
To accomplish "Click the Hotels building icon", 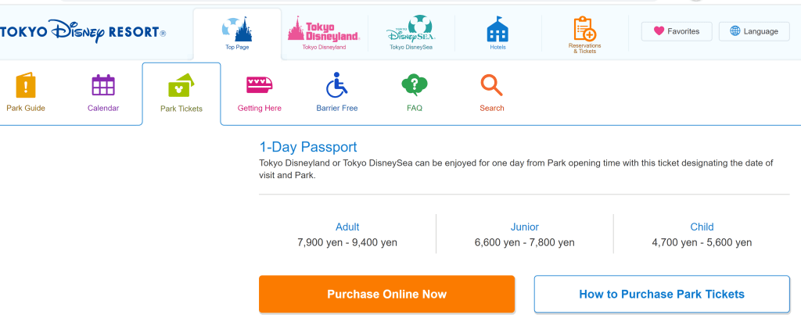I will [497, 30].
